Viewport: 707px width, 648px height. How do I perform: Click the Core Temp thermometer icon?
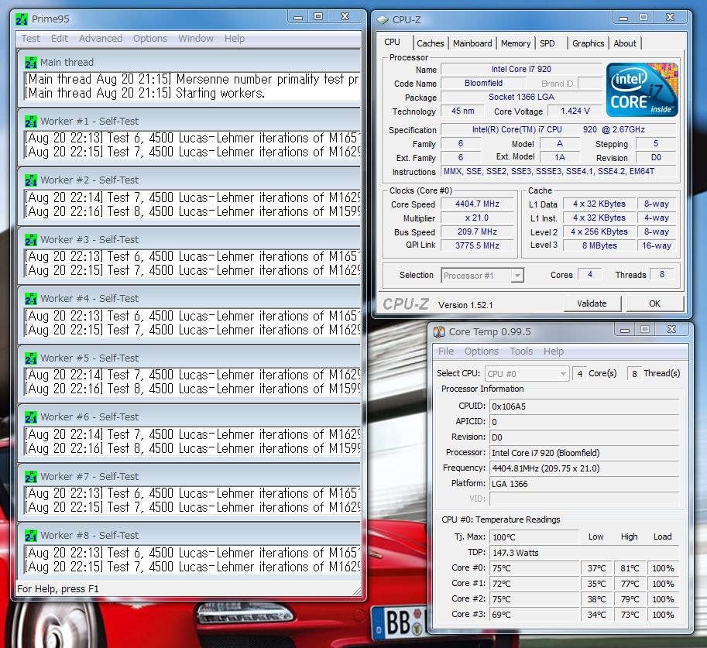439,332
